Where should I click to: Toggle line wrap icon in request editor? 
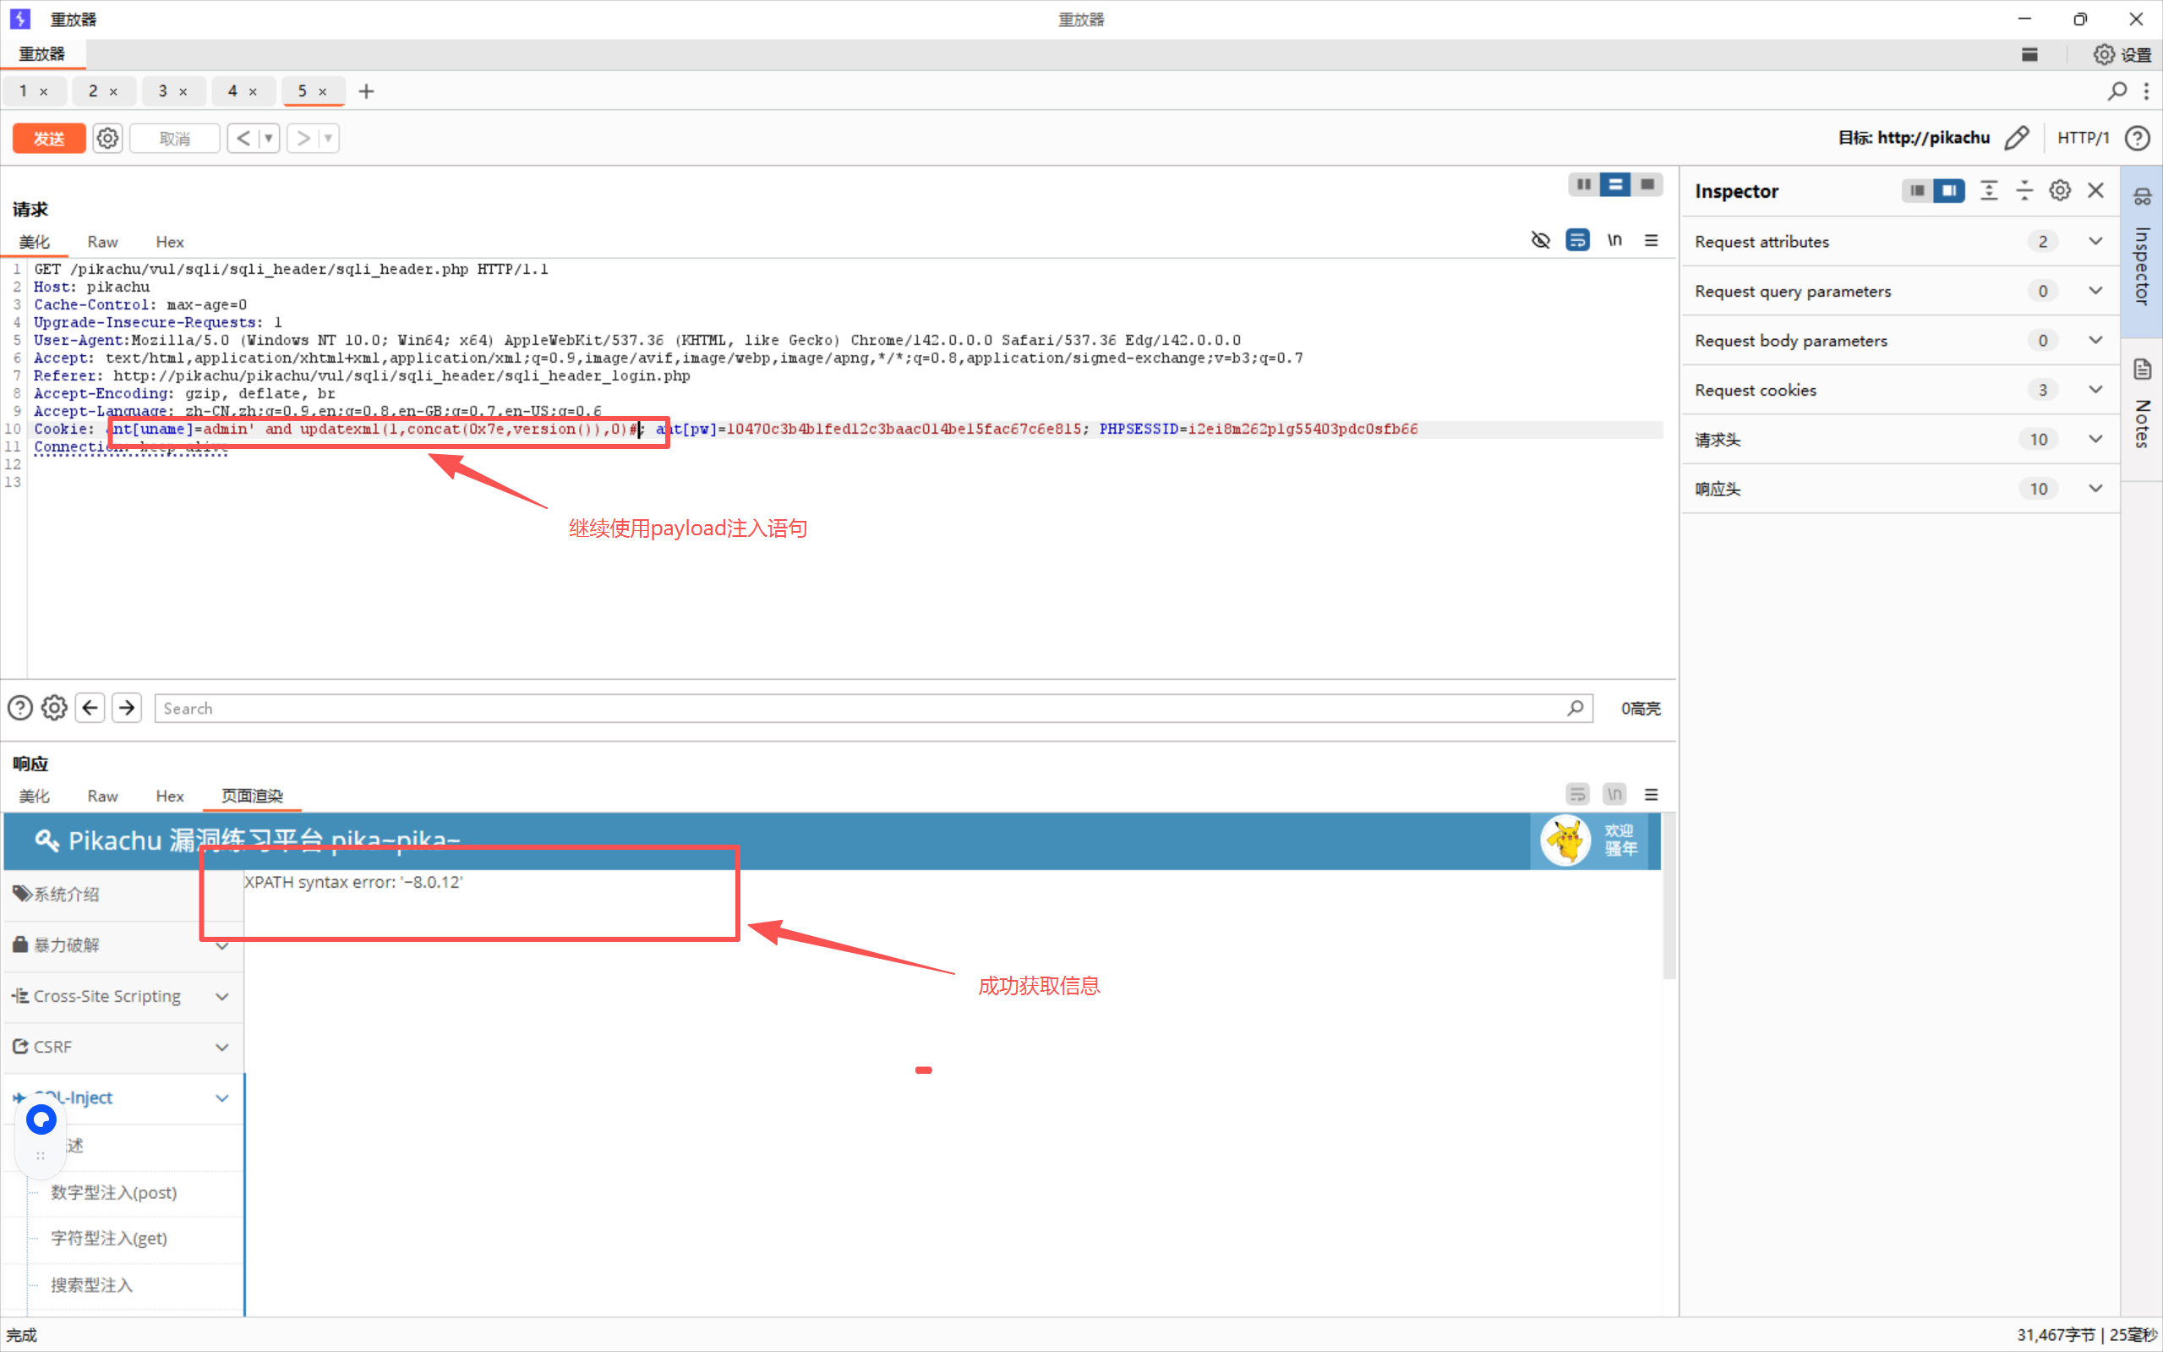tap(1577, 240)
